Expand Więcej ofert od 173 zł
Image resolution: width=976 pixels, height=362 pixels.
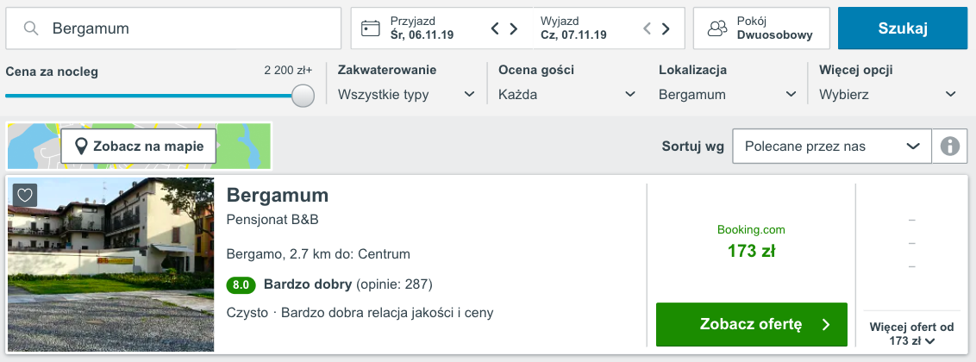click(x=911, y=334)
